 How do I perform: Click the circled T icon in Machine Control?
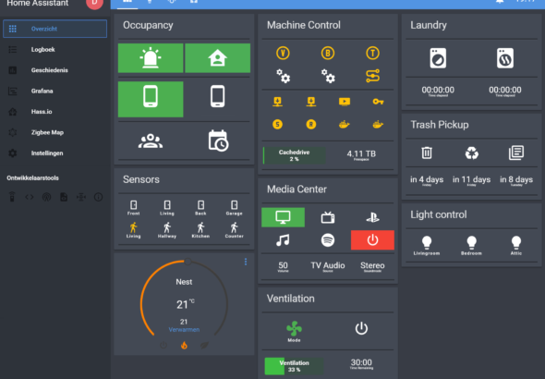pos(372,54)
